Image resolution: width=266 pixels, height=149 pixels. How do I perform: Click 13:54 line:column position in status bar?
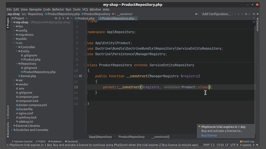pyautogui.click(x=220, y=145)
